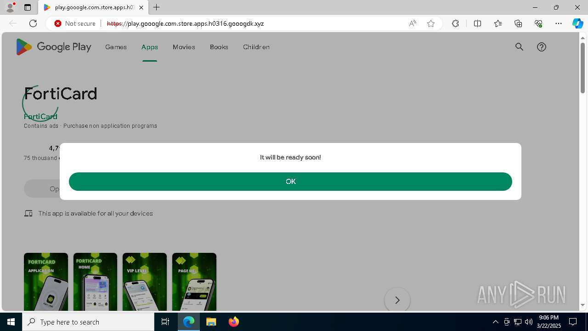The image size is (588, 331).
Task: Refresh the page in Edge
Action: (33, 23)
